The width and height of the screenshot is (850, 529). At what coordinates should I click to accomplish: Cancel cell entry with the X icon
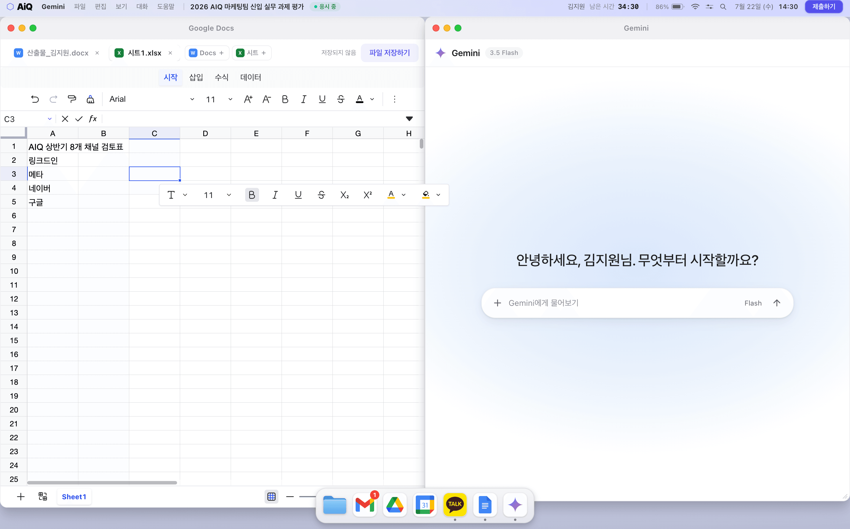(x=65, y=119)
